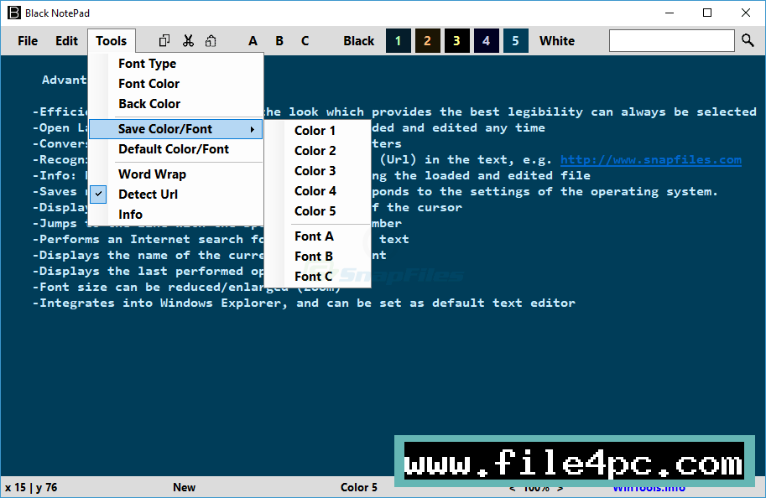Open the File menu
Image resolution: width=766 pixels, height=498 pixels.
click(28, 41)
